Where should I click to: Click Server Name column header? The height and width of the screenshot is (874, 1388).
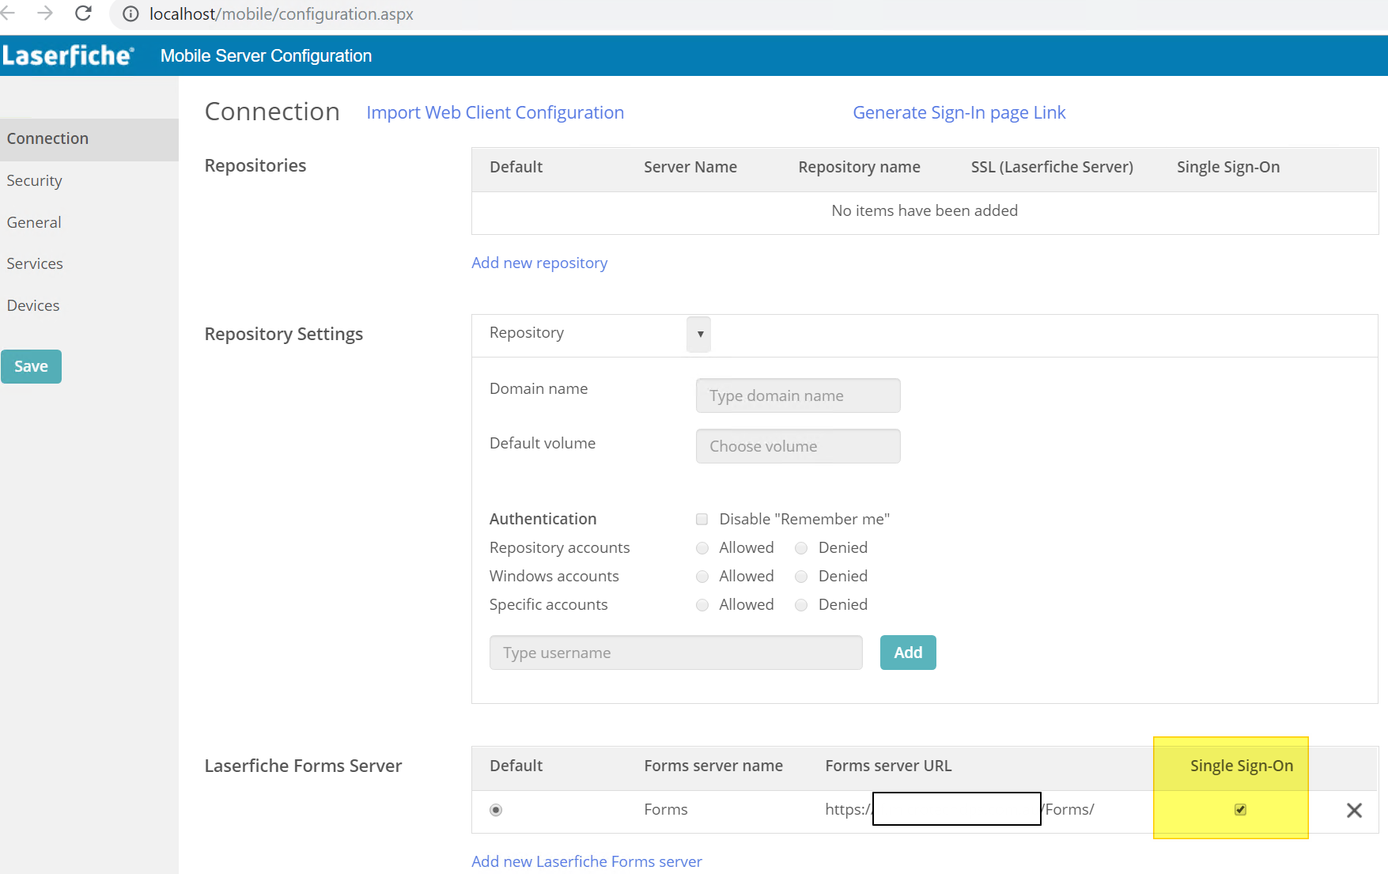(690, 167)
